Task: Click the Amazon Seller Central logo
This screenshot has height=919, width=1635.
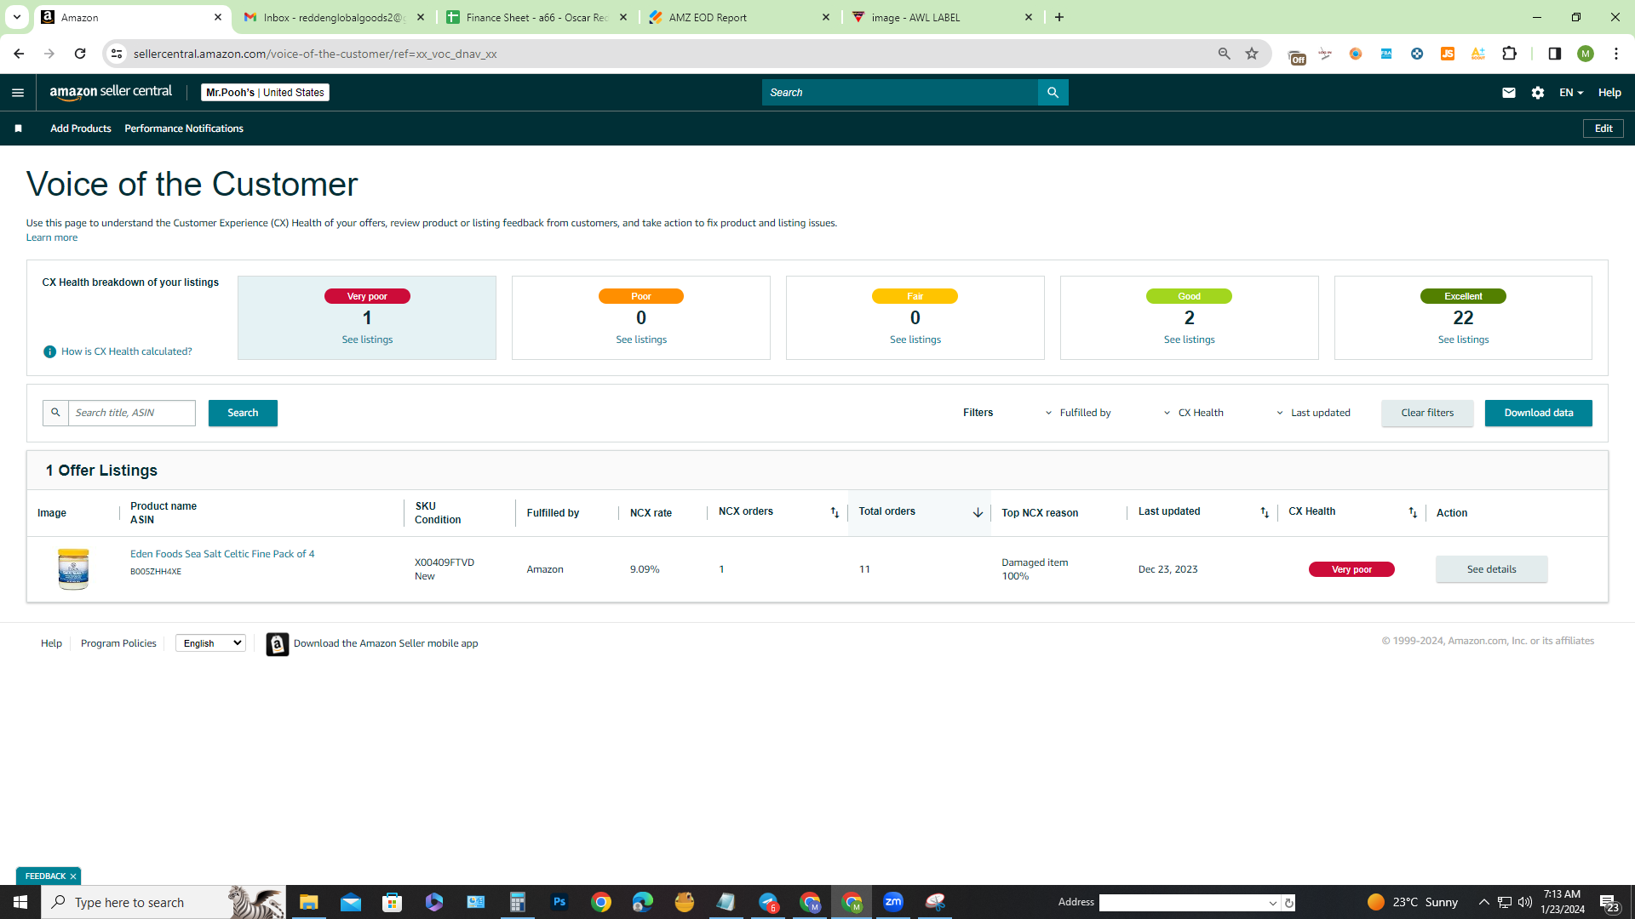Action: pos(111,92)
